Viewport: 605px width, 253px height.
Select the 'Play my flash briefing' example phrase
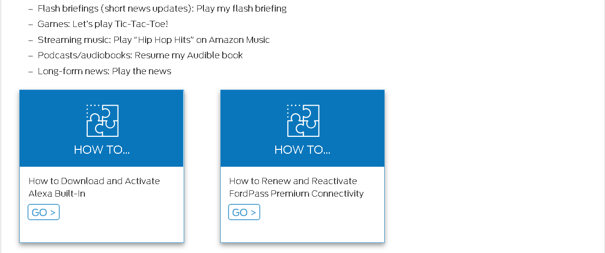point(242,9)
